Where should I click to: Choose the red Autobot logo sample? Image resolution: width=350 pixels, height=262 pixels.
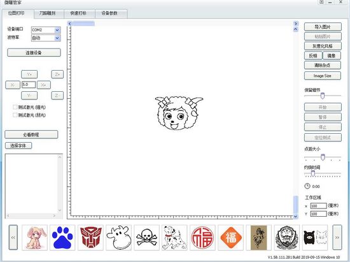(90, 237)
